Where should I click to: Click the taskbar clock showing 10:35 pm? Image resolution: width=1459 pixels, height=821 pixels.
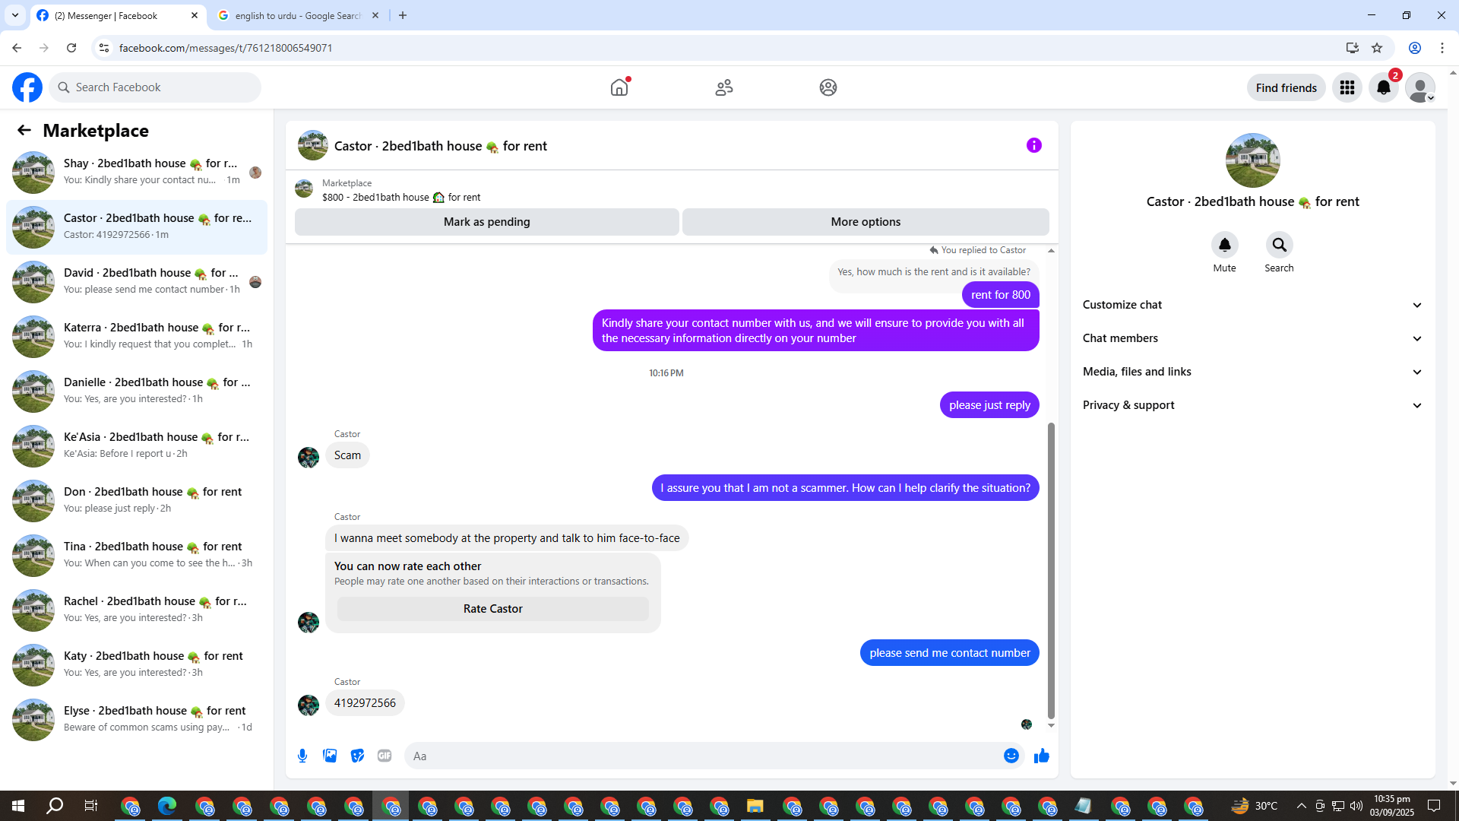[1392, 806]
